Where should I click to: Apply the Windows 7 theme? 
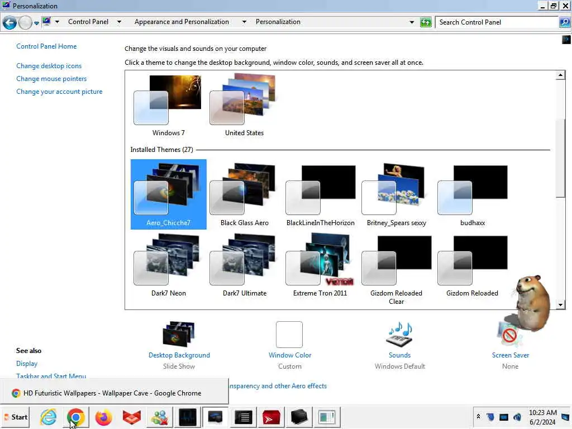pyautogui.click(x=168, y=106)
